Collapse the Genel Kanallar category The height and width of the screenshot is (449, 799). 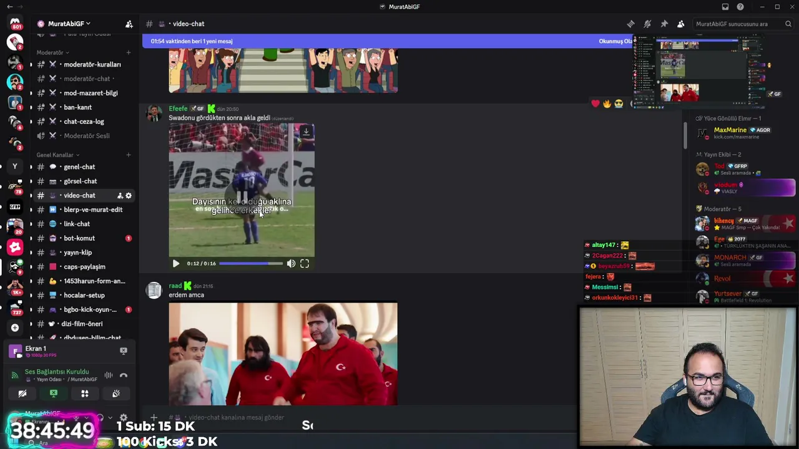pyautogui.click(x=57, y=155)
